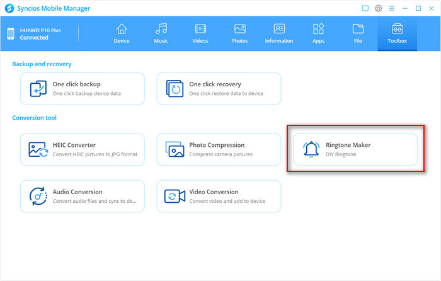Open the Photos tab
Viewport: 441px width, 281px height.
239,34
